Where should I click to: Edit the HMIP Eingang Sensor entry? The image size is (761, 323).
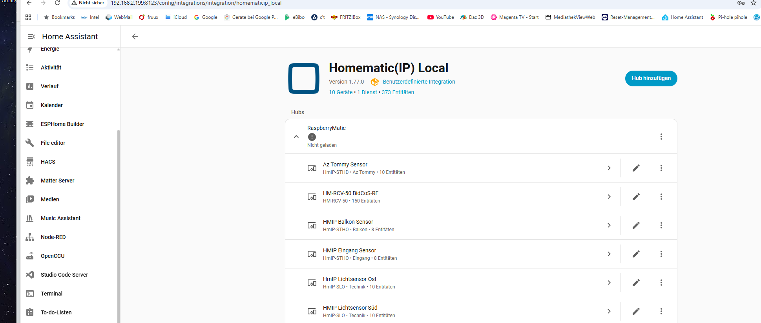[x=636, y=254]
